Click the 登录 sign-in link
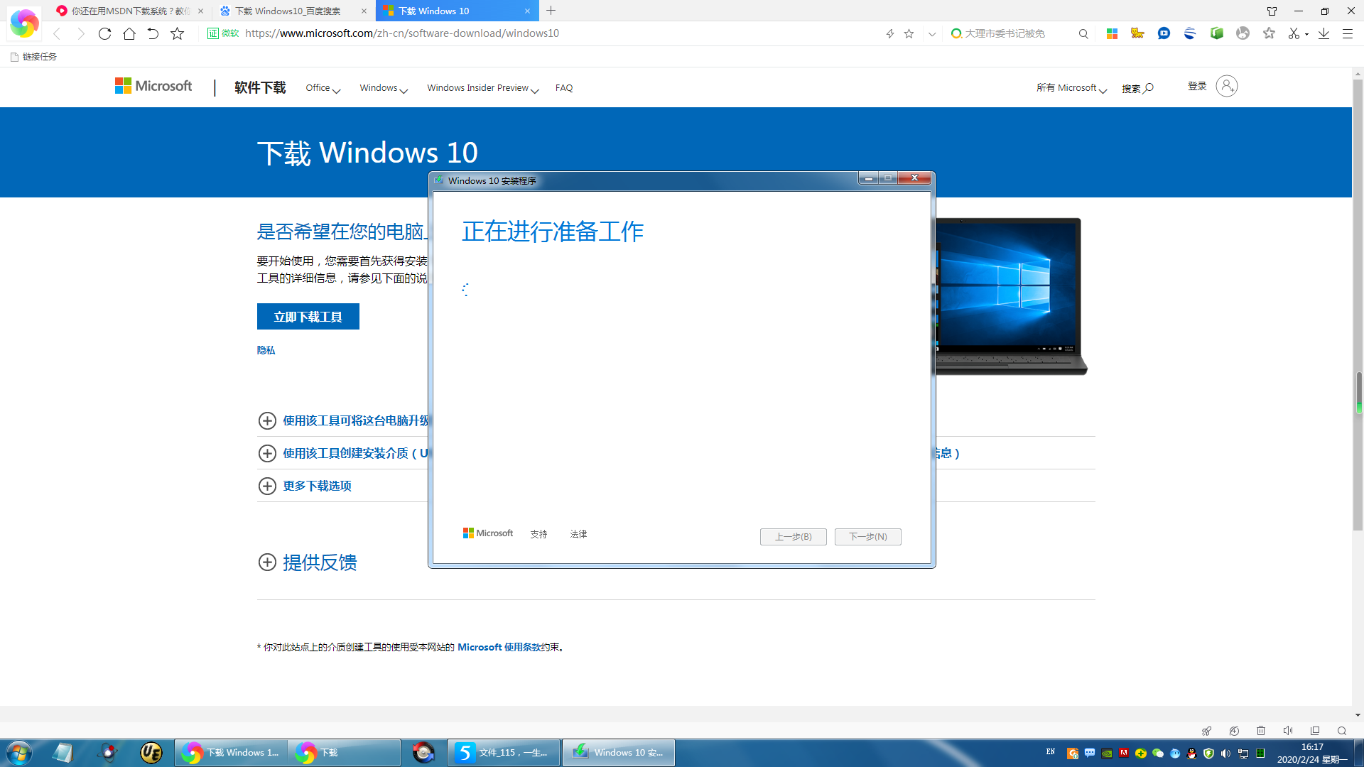This screenshot has height=767, width=1364. coord(1197,86)
